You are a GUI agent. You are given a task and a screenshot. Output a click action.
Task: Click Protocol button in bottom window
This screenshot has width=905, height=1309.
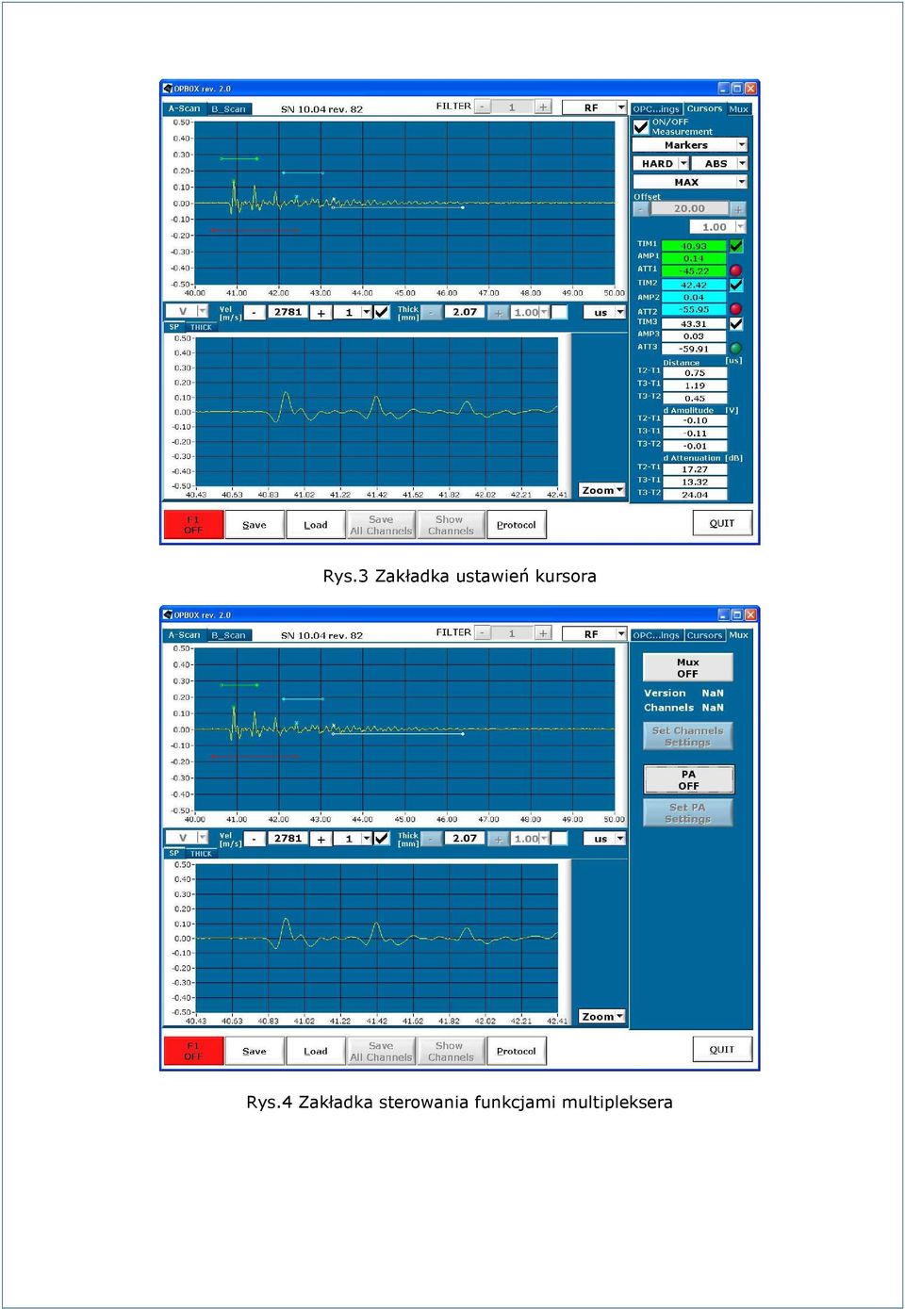(x=517, y=1051)
